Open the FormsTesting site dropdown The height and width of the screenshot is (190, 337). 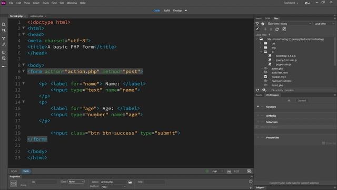pyautogui.click(x=290, y=24)
